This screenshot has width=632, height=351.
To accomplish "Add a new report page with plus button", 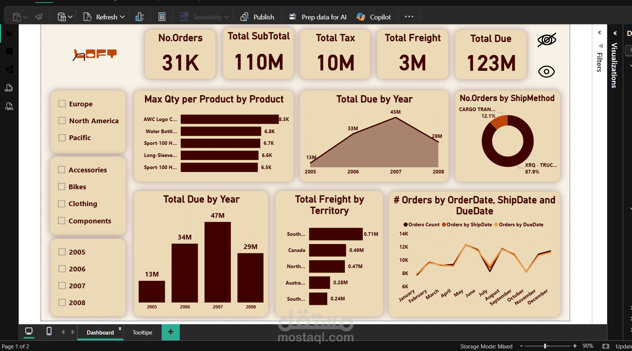I will click(170, 332).
